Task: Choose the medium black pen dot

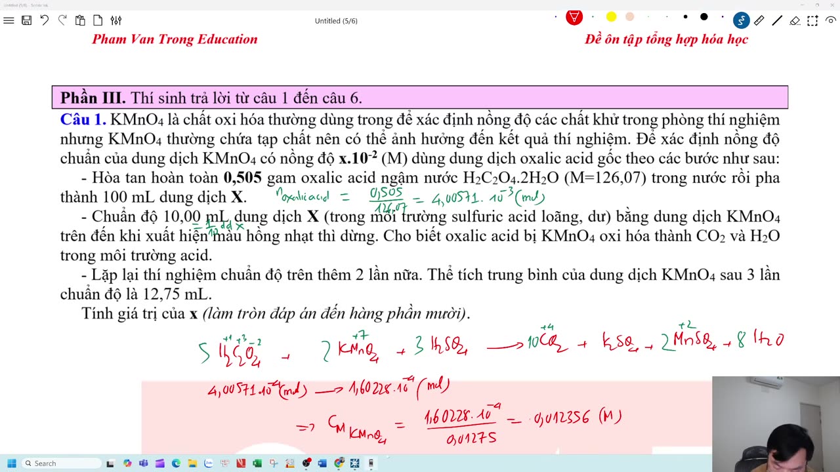Action: (x=685, y=17)
